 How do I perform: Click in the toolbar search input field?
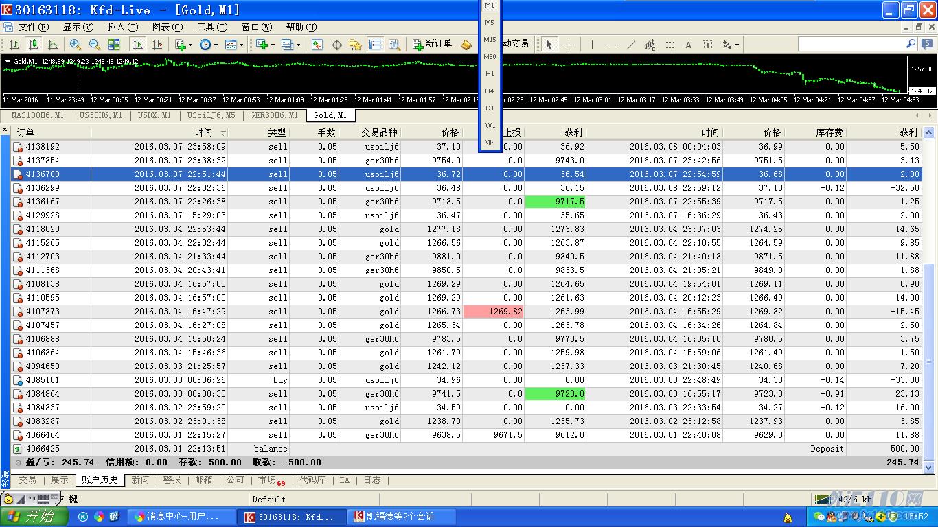[x=851, y=44]
